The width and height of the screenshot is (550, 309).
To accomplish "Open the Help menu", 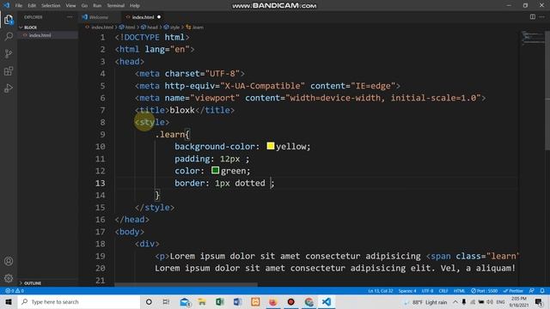I will (x=135, y=6).
